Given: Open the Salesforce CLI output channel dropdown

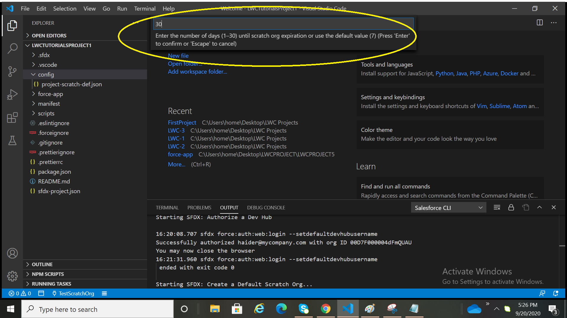Looking at the screenshot, I should 448,208.
